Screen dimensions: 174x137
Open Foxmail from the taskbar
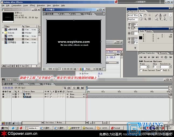click(117, 128)
